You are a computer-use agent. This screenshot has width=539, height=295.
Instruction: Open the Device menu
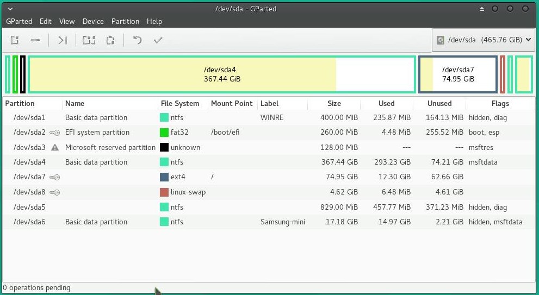[x=93, y=21]
